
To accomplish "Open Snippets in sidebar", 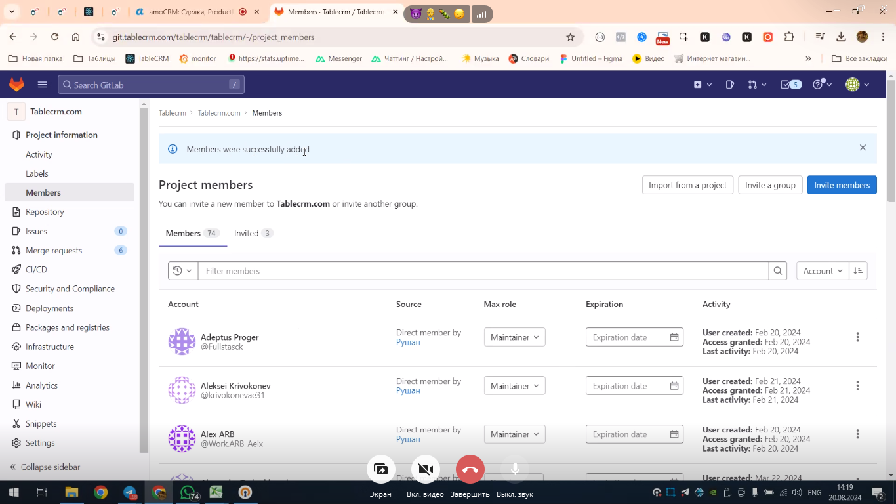I will pos(70,423).
